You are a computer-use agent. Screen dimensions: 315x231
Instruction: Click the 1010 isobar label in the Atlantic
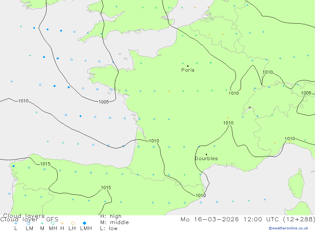23,101
